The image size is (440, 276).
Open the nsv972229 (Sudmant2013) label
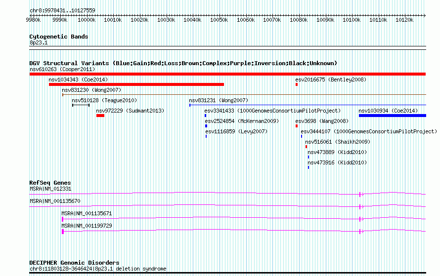[130, 111]
